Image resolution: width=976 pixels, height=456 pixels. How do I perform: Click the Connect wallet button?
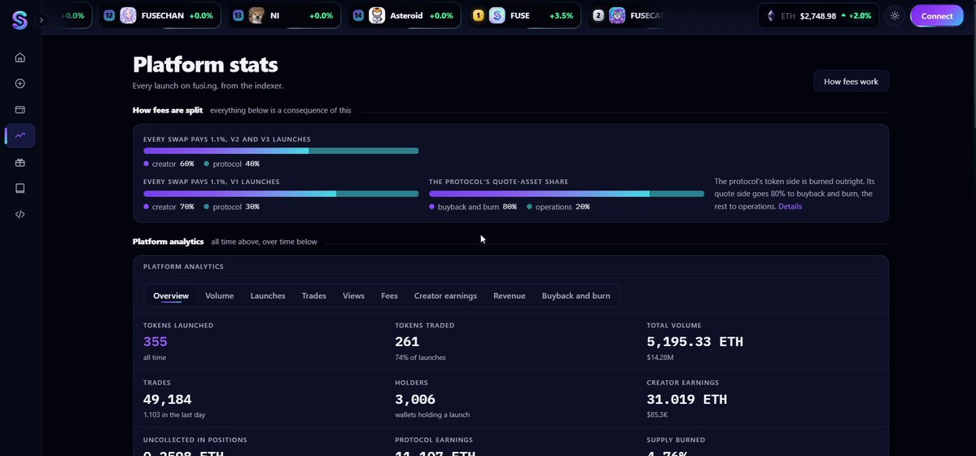click(x=937, y=15)
